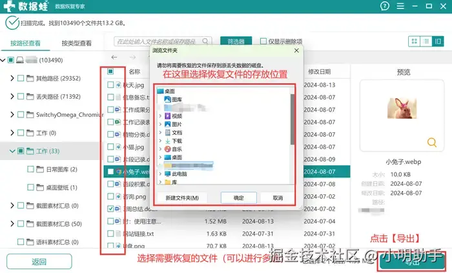Collapse the root drive (103490) node
The height and width of the screenshot is (273, 452).
[3, 60]
